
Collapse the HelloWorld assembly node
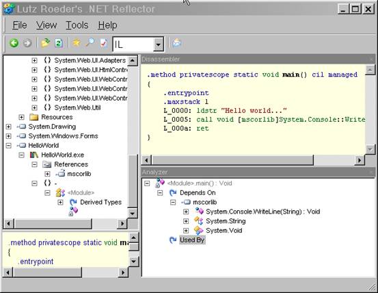(x=8, y=146)
